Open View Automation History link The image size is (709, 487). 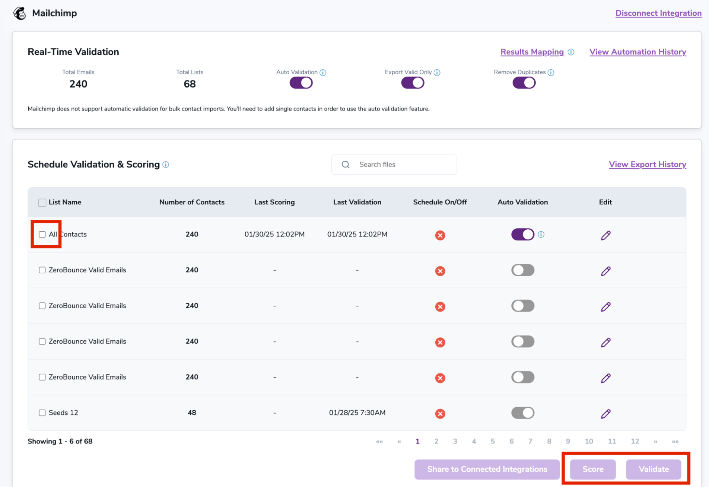tap(638, 52)
